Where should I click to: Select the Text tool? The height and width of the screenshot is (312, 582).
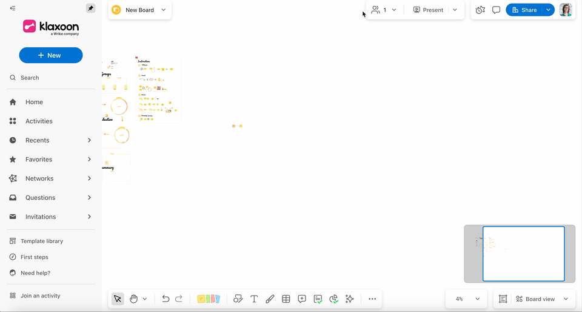click(254, 299)
